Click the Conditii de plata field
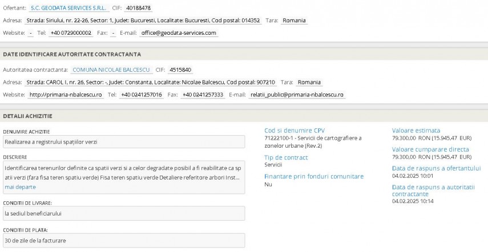The width and height of the screenshot is (488, 252). click(124, 241)
